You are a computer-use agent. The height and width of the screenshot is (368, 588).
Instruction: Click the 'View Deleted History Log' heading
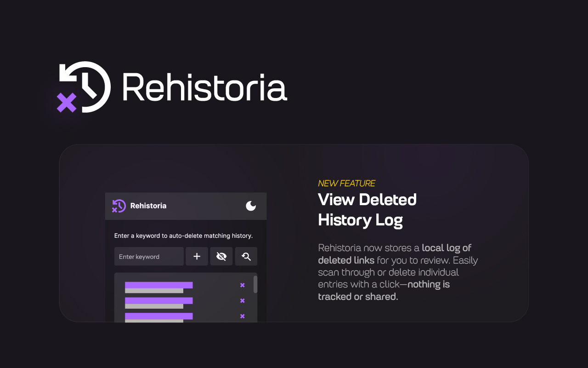click(367, 210)
